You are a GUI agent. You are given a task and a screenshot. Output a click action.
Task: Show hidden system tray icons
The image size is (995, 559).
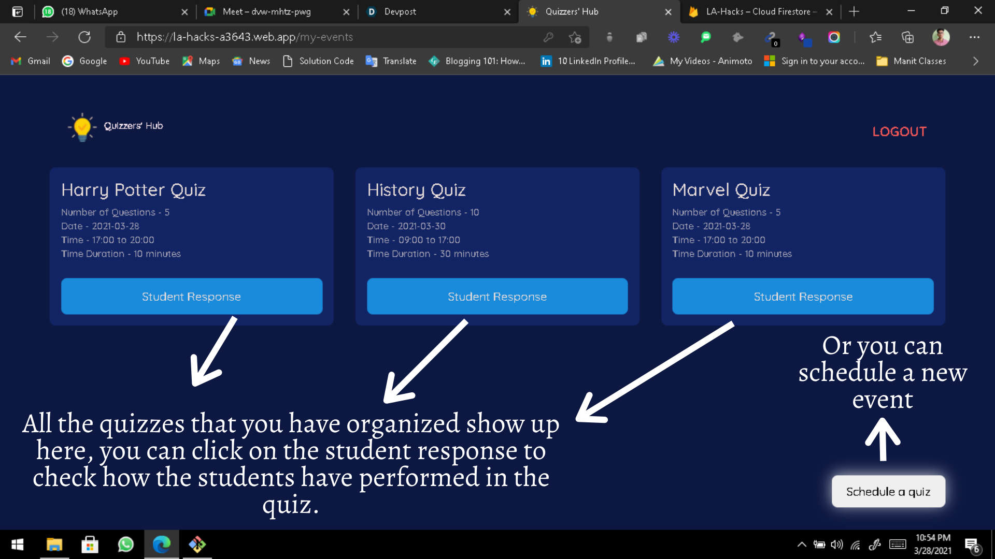[x=802, y=545]
